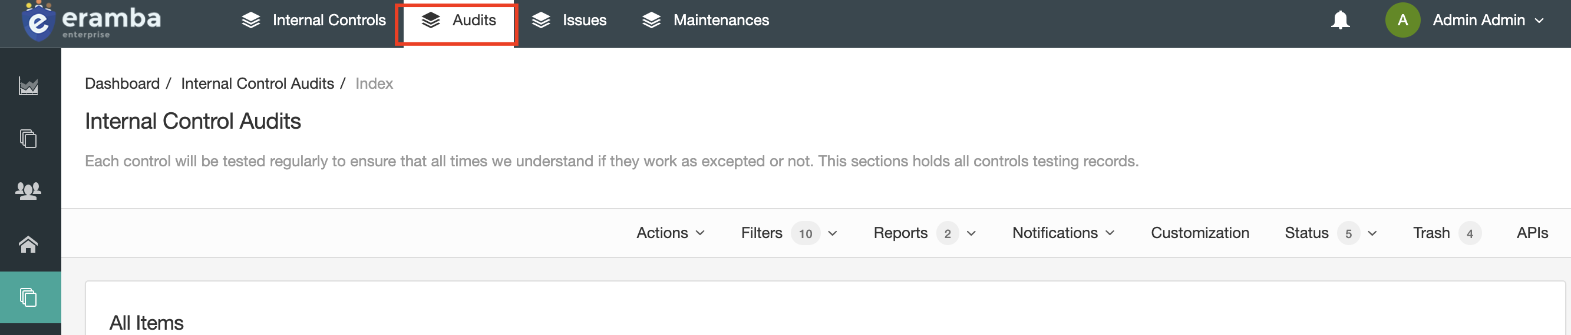The image size is (1571, 335).
Task: Expand the Filters dropdown
Action: [x=789, y=233]
